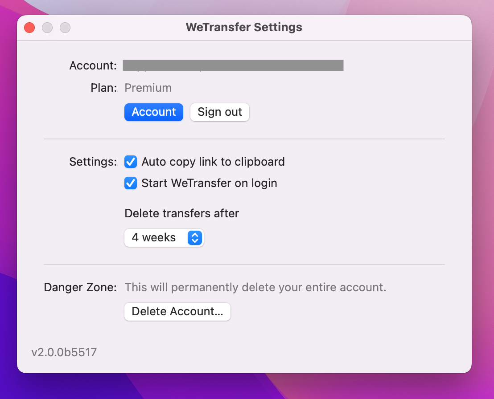Click the Delete transfers after label
The height and width of the screenshot is (399, 494).
(x=182, y=213)
